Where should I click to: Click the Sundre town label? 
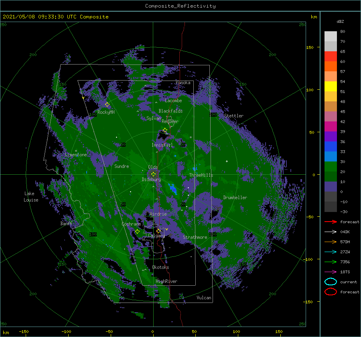(x=122, y=166)
